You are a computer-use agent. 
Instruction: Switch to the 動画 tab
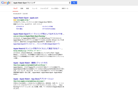pyautogui.click(x=28, y=8)
